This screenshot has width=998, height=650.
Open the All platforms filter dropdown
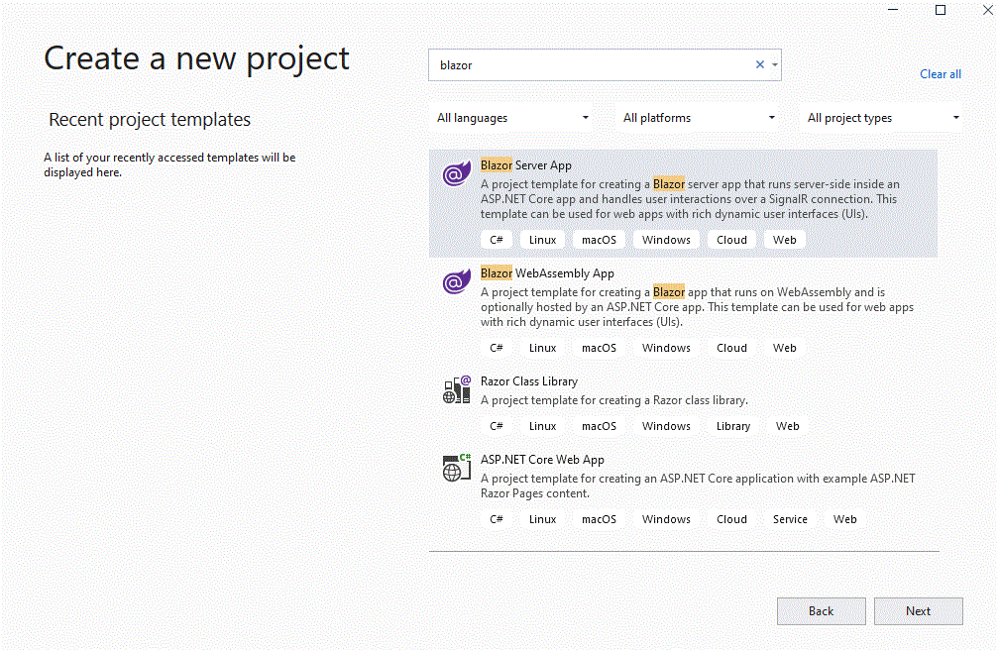click(x=698, y=118)
